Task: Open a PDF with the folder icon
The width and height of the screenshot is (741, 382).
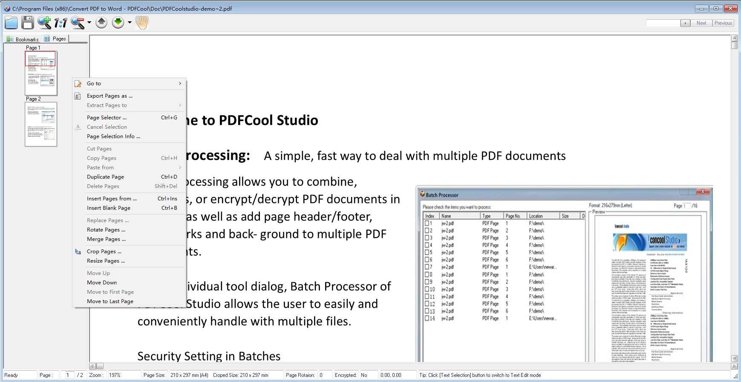Action: [11, 23]
